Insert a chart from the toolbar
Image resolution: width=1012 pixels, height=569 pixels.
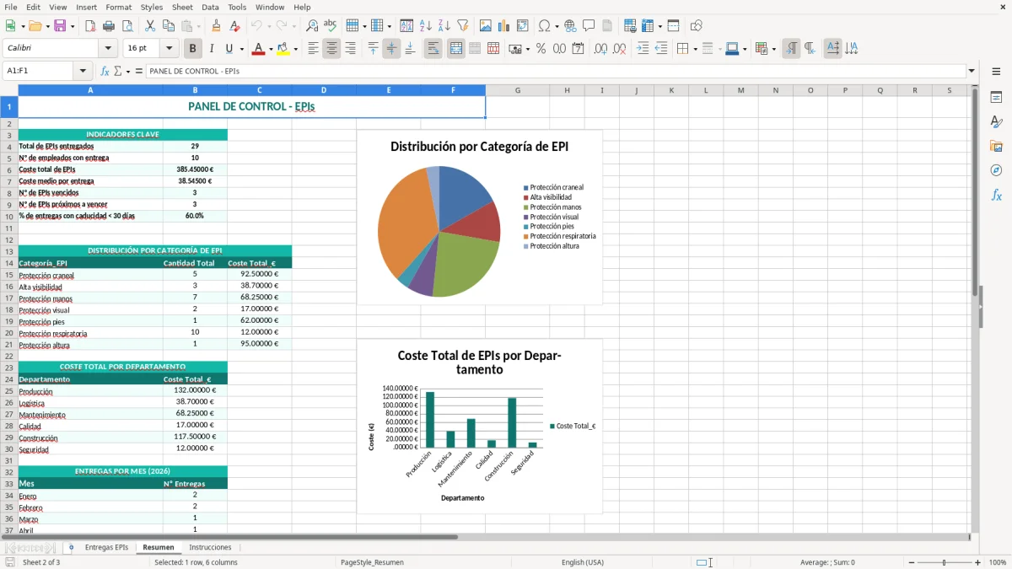tap(504, 26)
